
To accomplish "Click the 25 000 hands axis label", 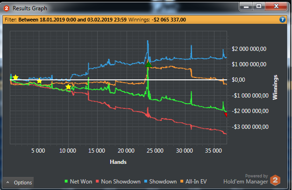I will click(x=155, y=150).
